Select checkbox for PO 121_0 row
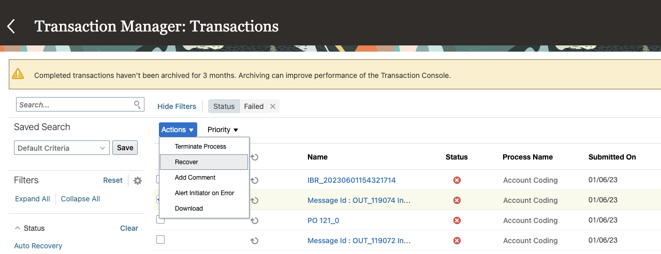The image size is (661, 254). 160,219
